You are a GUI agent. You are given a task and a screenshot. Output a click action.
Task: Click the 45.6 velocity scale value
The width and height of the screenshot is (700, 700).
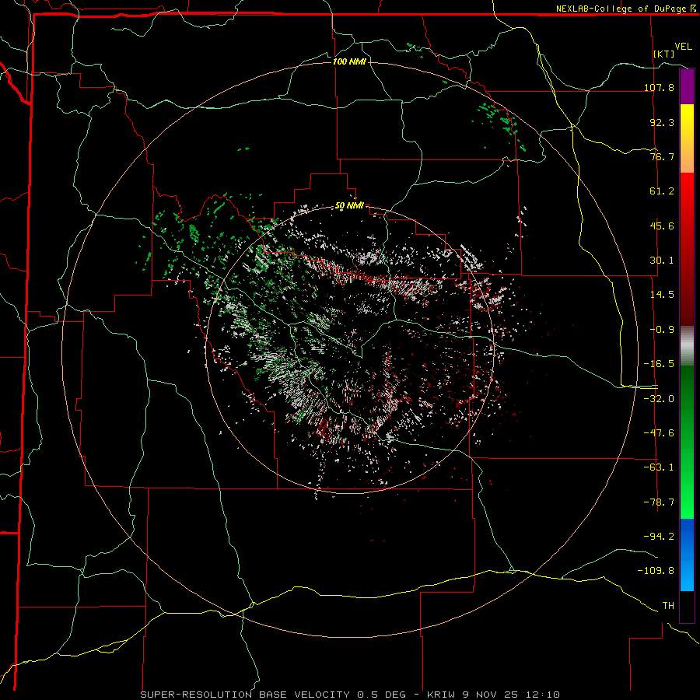point(662,226)
